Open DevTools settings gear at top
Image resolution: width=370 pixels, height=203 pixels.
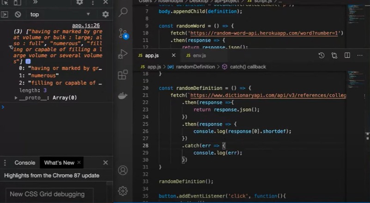tap(79, 2)
